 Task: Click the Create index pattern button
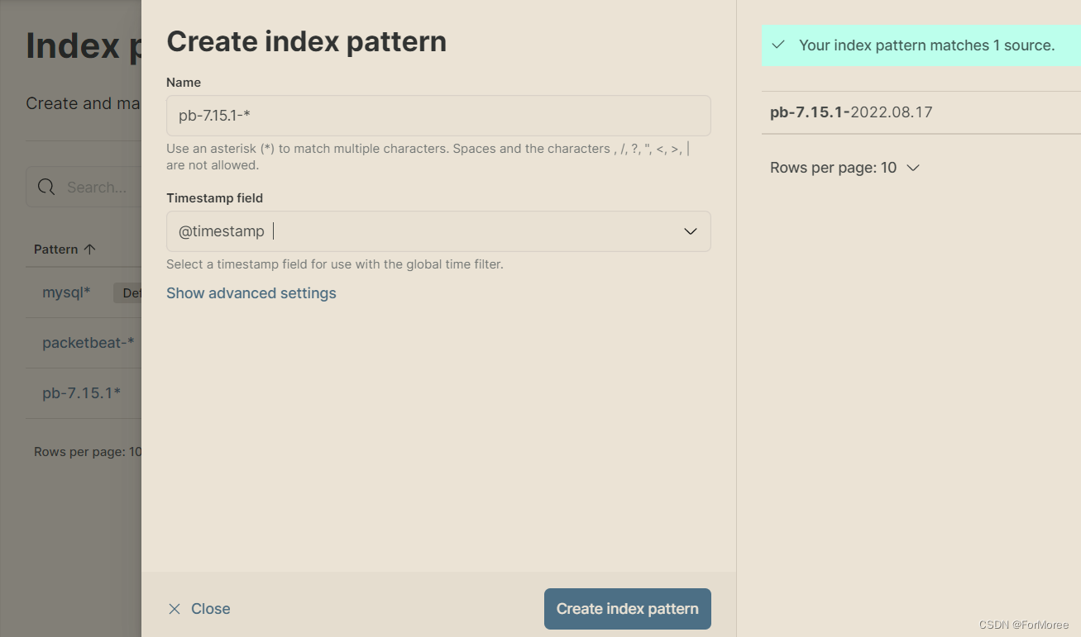coord(627,609)
